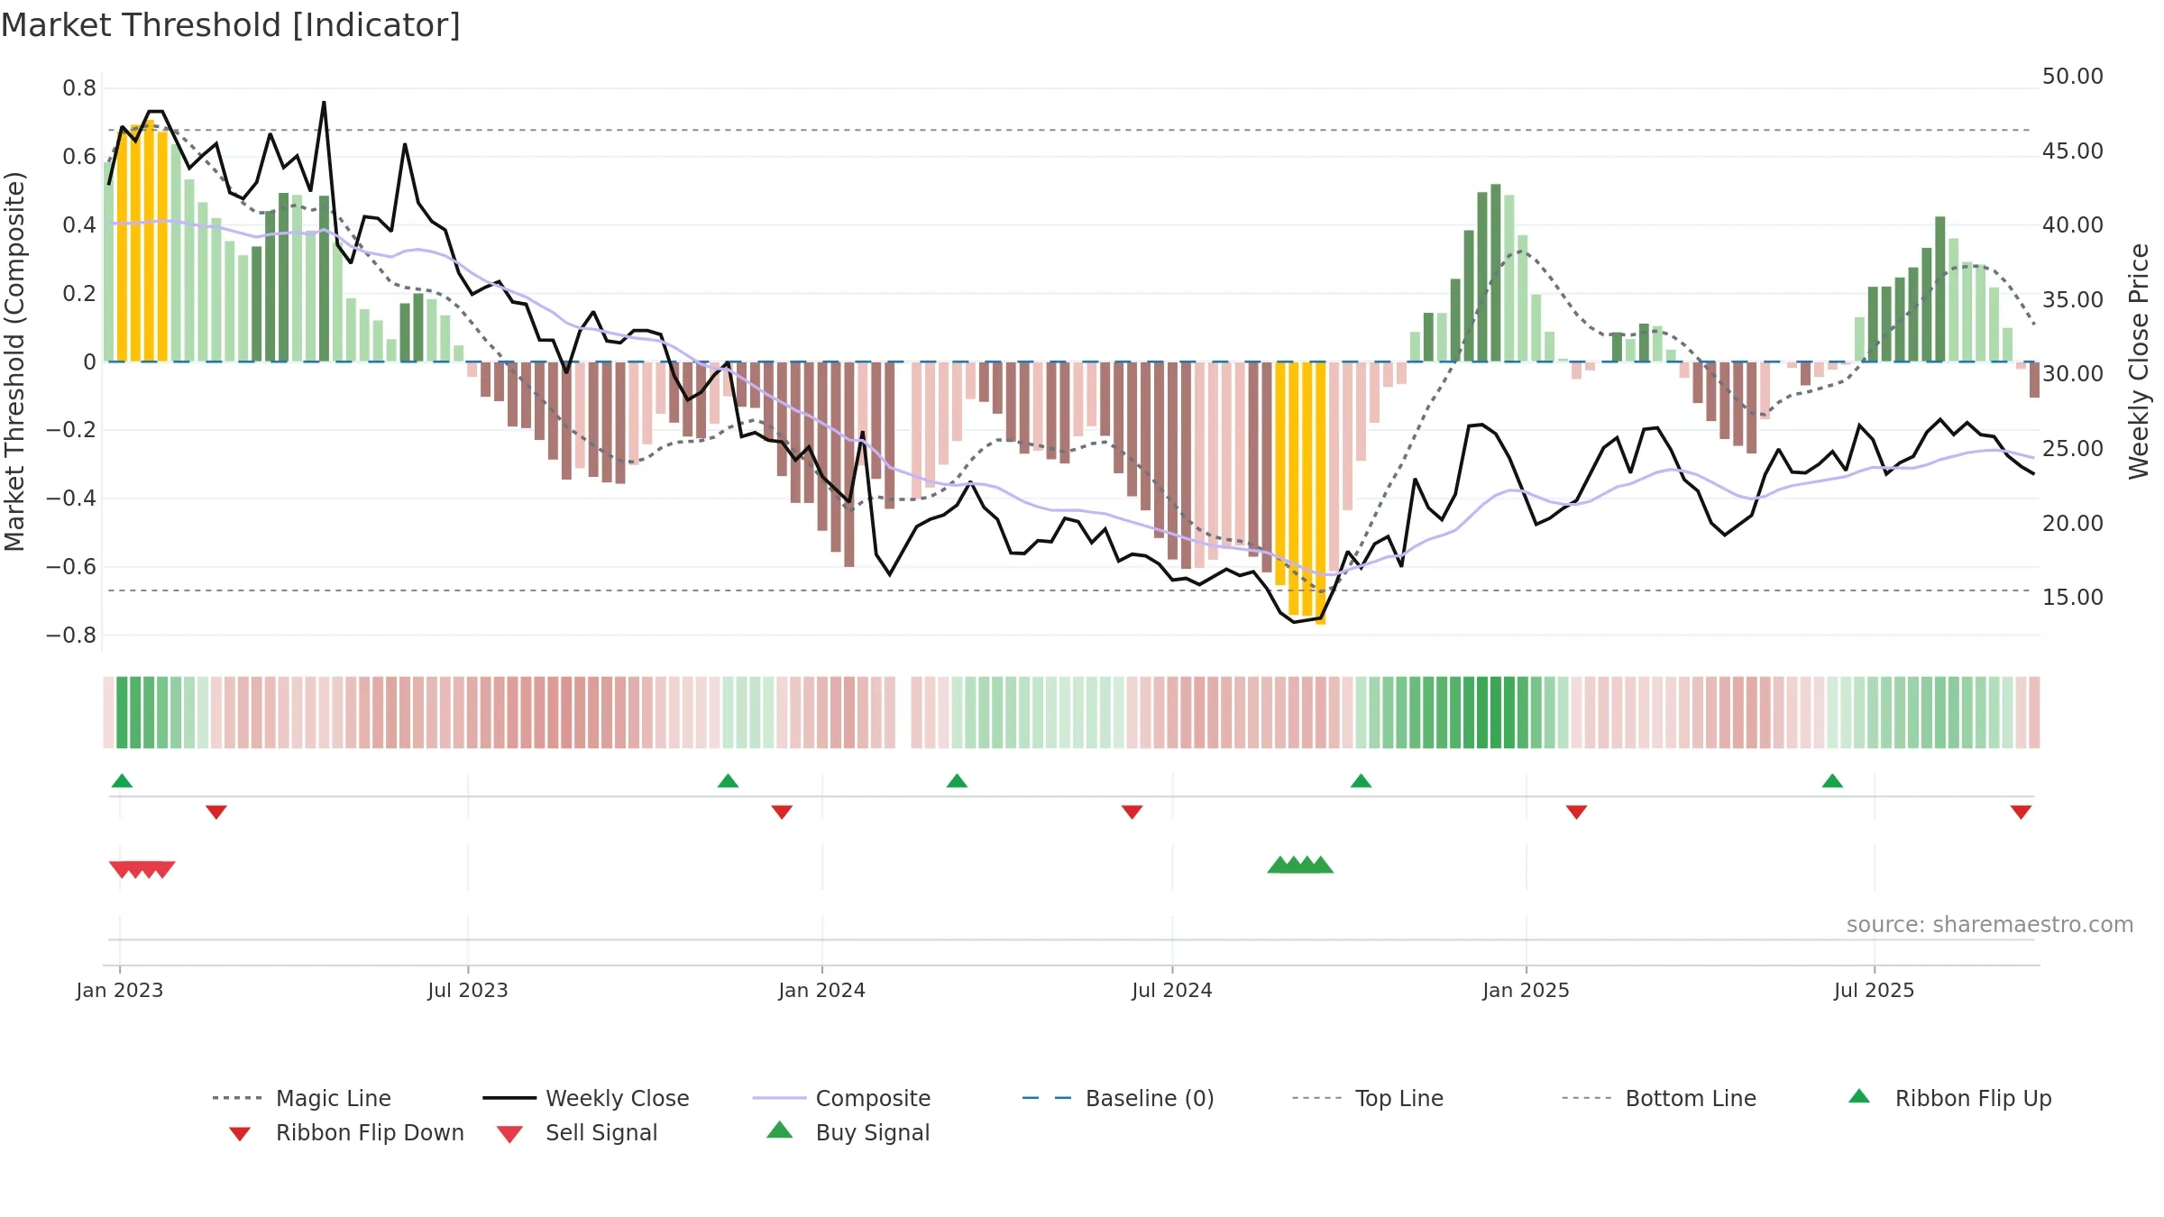Click the red Sell Signal legend triangle

509,1134
